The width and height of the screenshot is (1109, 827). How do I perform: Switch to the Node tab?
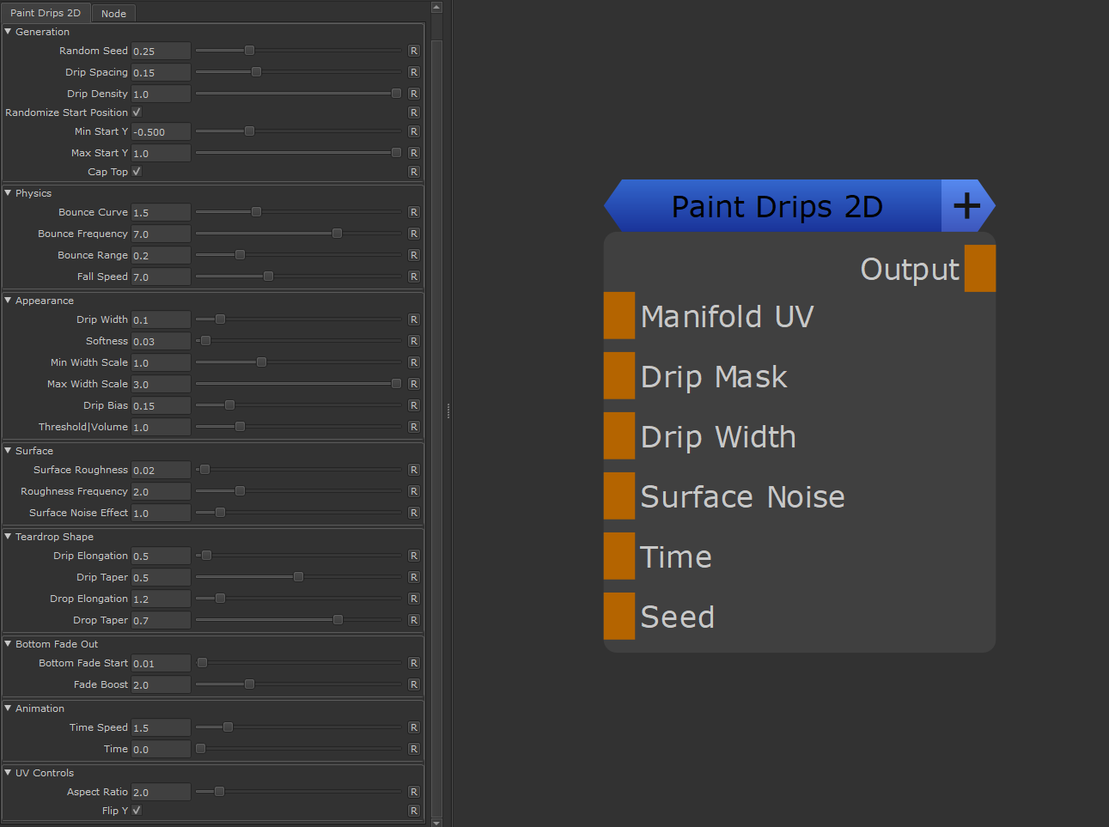[113, 14]
